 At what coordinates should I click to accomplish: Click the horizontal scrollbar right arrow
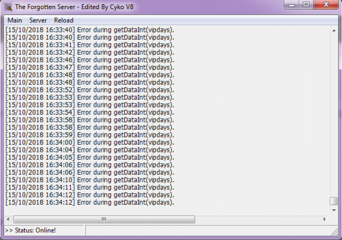click(325, 219)
